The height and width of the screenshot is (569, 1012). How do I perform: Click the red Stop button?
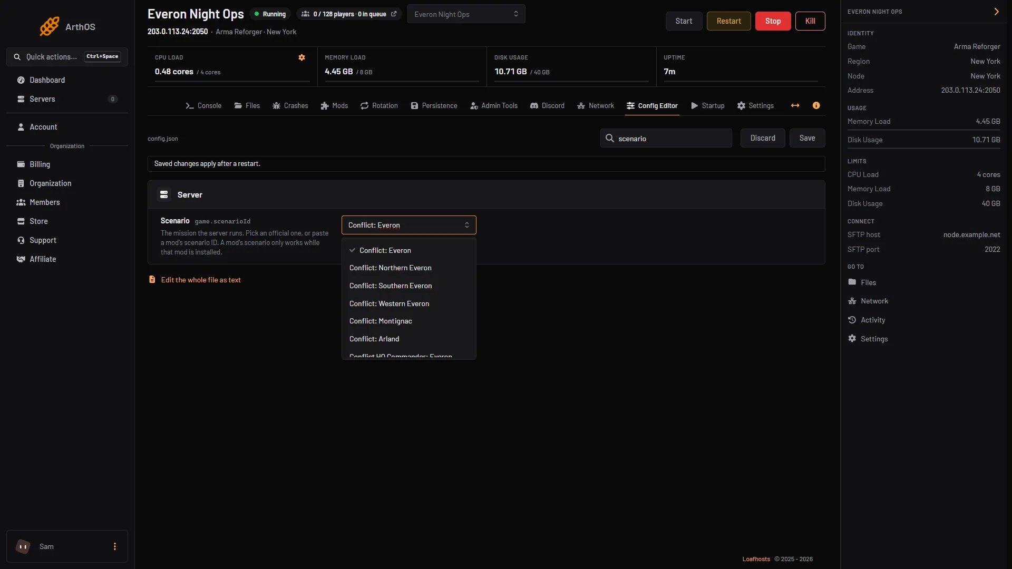(773, 21)
